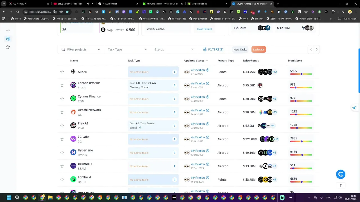
Task: Star the Orochi Network project row
Action: pos(62,112)
